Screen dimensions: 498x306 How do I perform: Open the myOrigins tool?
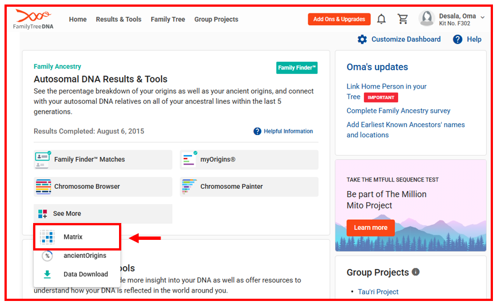(249, 160)
